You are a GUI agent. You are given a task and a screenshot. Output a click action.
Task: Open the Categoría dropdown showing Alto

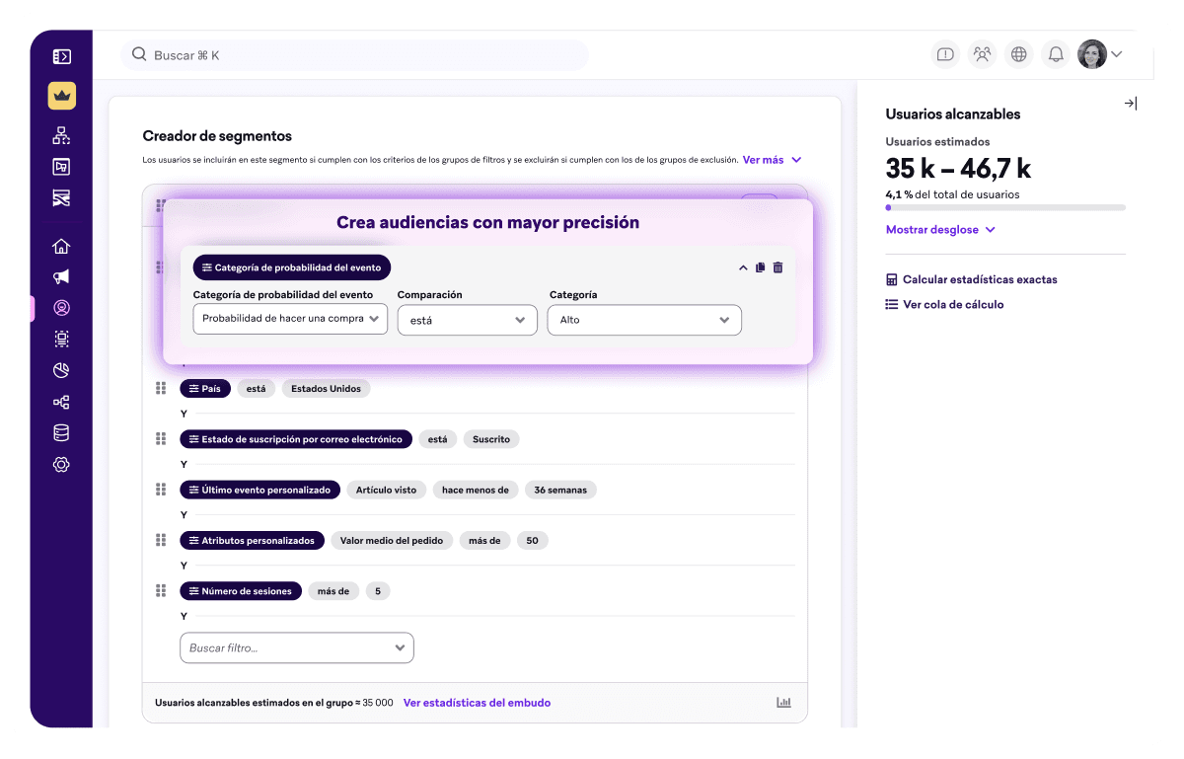point(644,320)
